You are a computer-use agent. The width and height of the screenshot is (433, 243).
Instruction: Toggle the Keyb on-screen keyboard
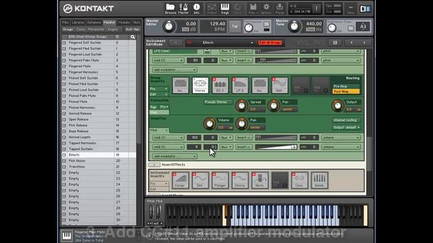[x=225, y=9]
